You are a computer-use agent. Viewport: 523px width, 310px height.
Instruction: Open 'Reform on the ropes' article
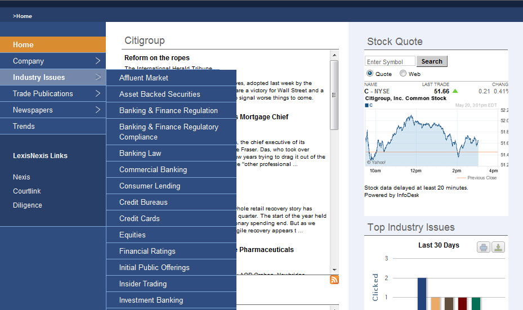click(x=157, y=58)
